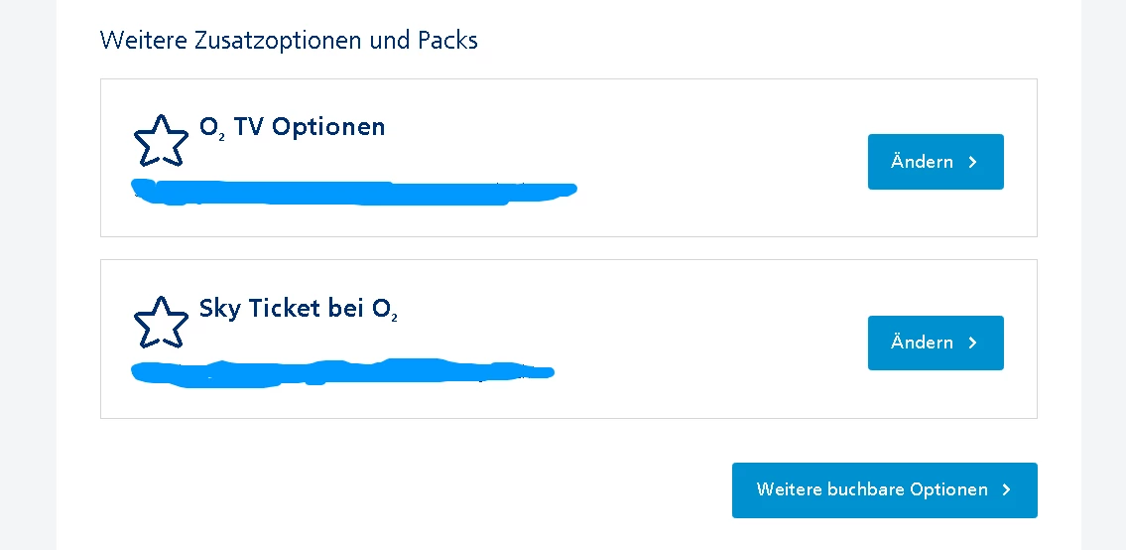The height and width of the screenshot is (550, 1126).
Task: Click the blue redacted line under O2 TV Optionen
Action: 354,192
